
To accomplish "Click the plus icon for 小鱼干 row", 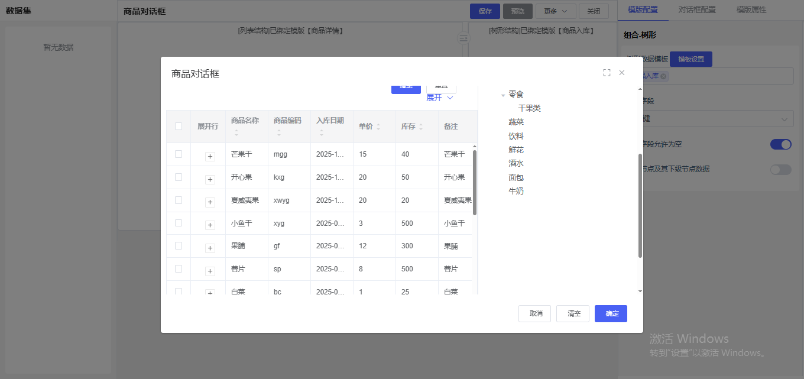I will (210, 225).
